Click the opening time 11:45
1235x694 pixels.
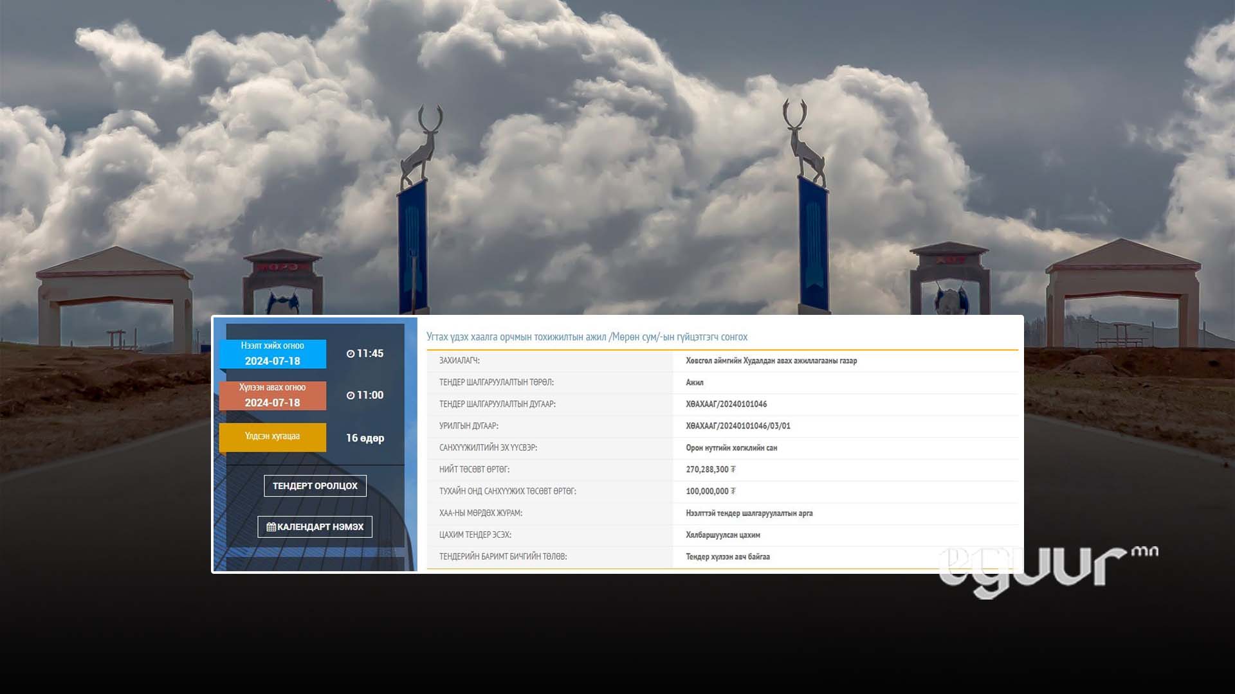(370, 354)
